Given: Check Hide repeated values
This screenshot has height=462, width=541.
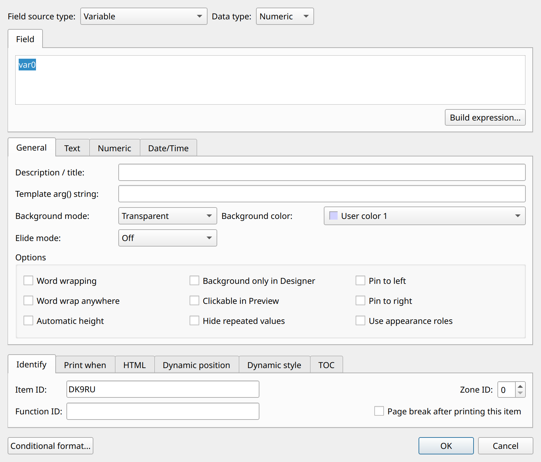Looking at the screenshot, I should click(194, 320).
